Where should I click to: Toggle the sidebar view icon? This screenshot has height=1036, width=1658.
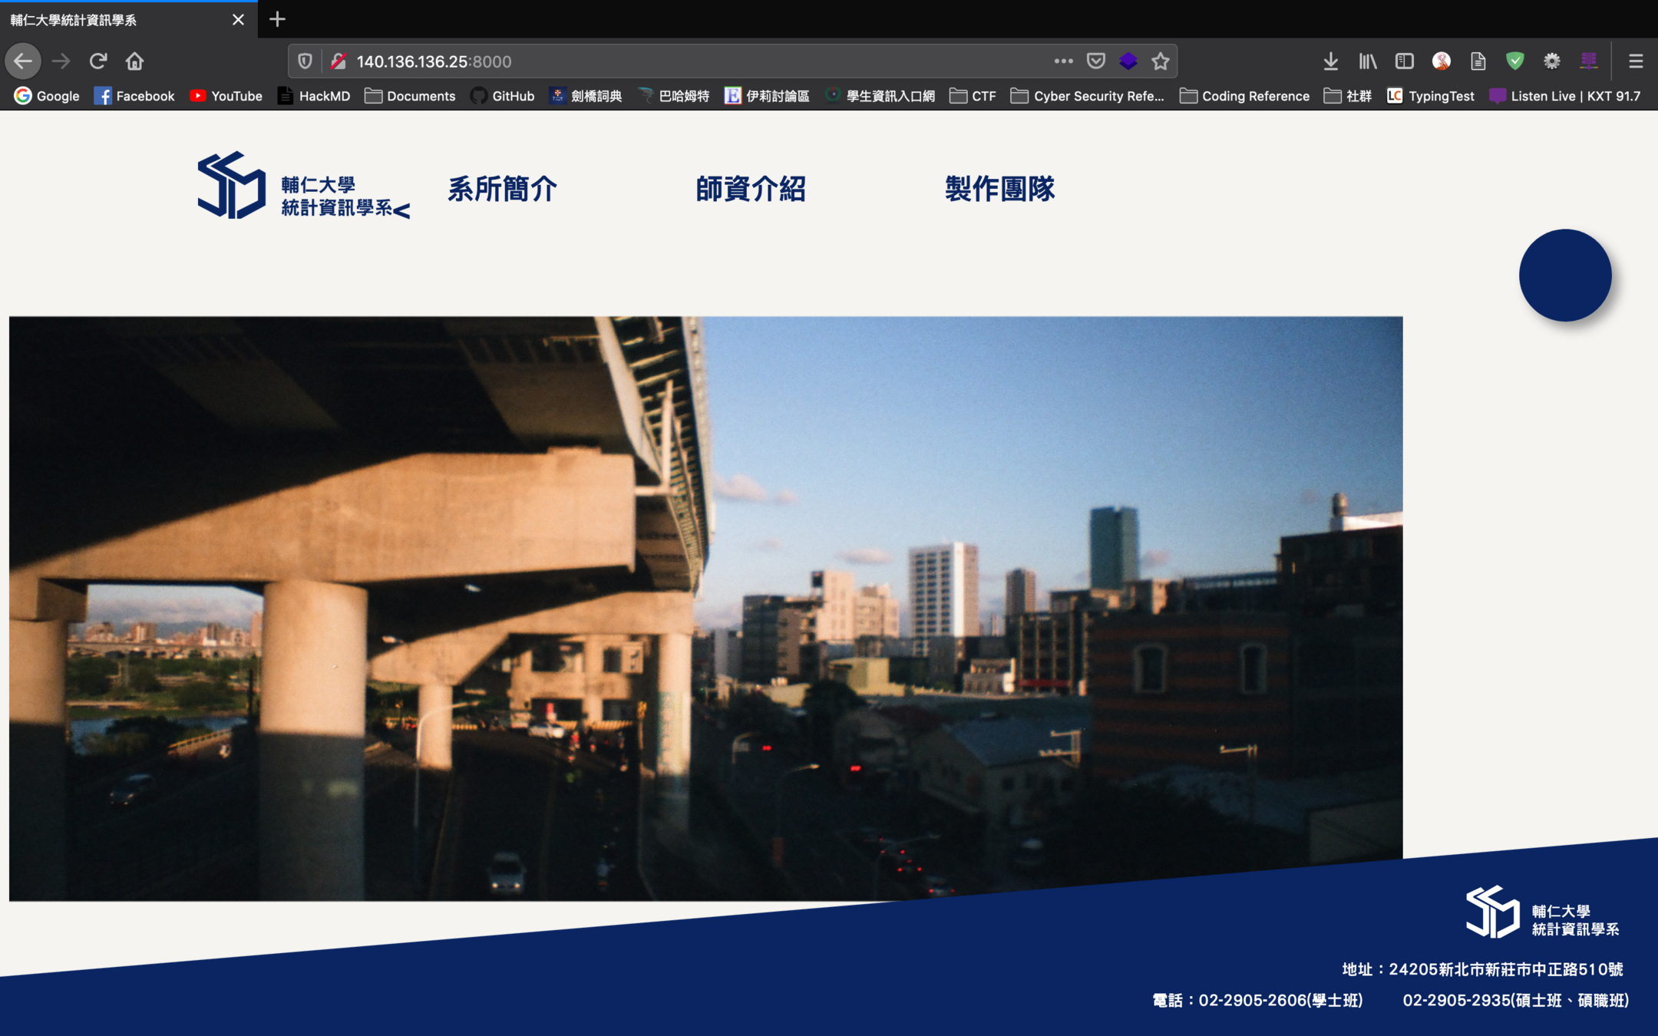1404,61
